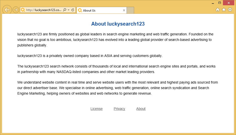Open the About footer link

tap(141, 109)
